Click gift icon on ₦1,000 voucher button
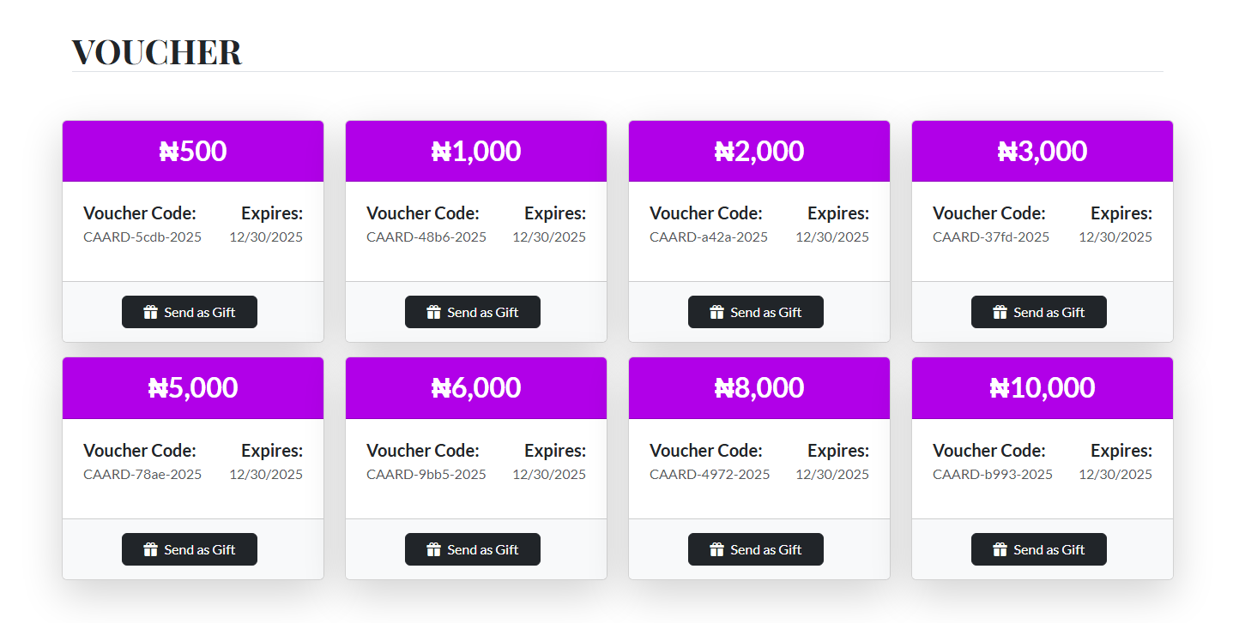This screenshot has height=623, width=1233. coord(434,312)
